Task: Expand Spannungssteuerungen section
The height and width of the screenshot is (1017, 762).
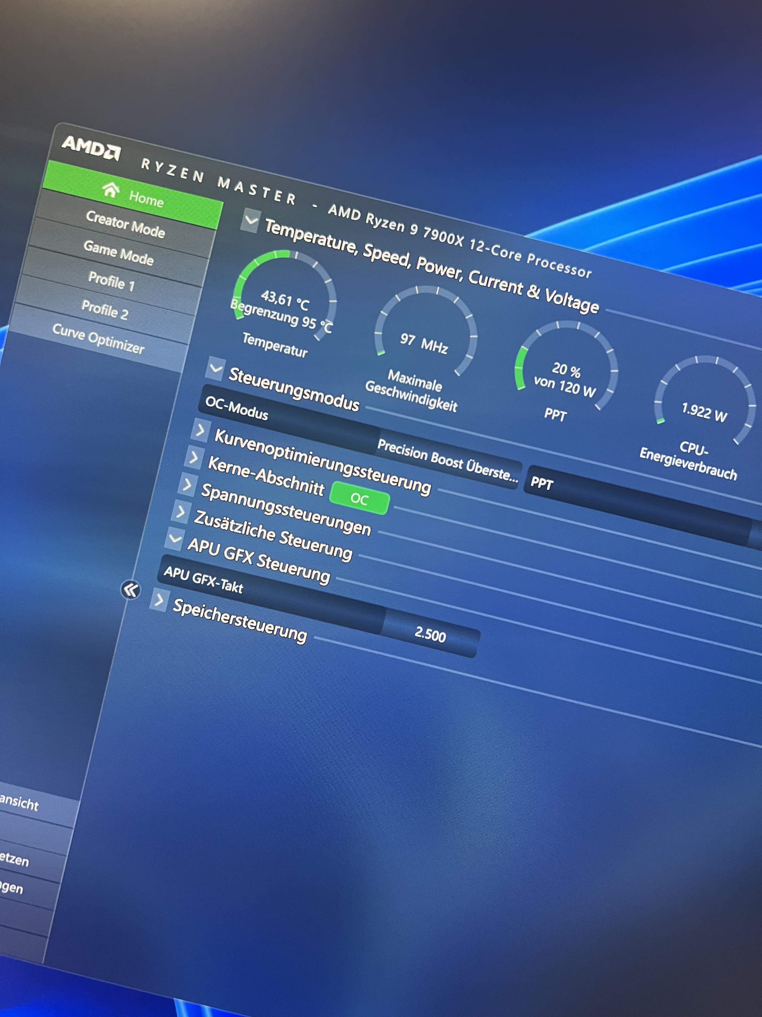Action: (x=187, y=484)
